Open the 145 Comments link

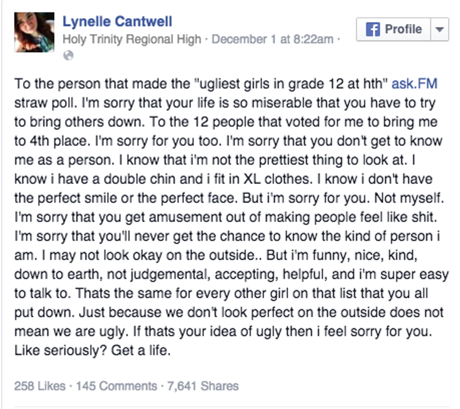tap(116, 386)
